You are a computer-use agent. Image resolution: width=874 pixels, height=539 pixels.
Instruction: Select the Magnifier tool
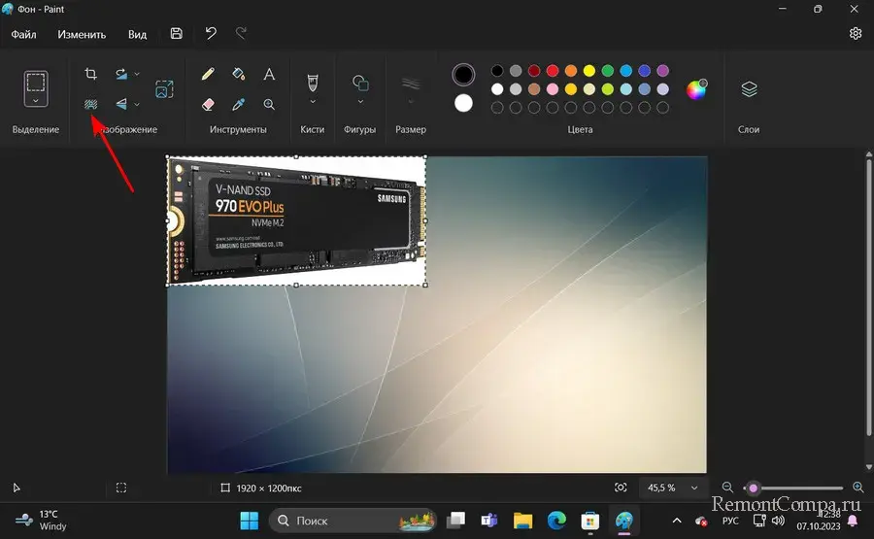click(269, 104)
